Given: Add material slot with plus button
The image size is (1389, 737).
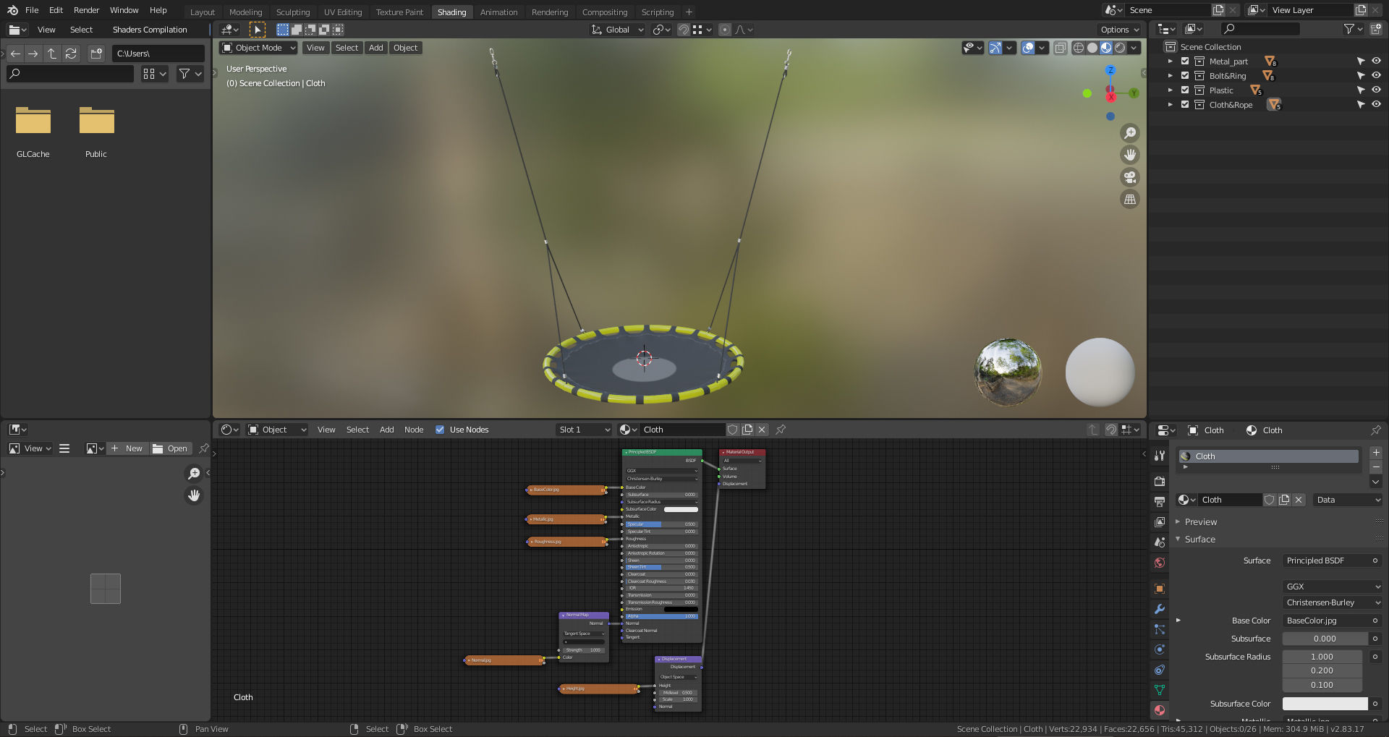Looking at the screenshot, I should coord(1376,452).
